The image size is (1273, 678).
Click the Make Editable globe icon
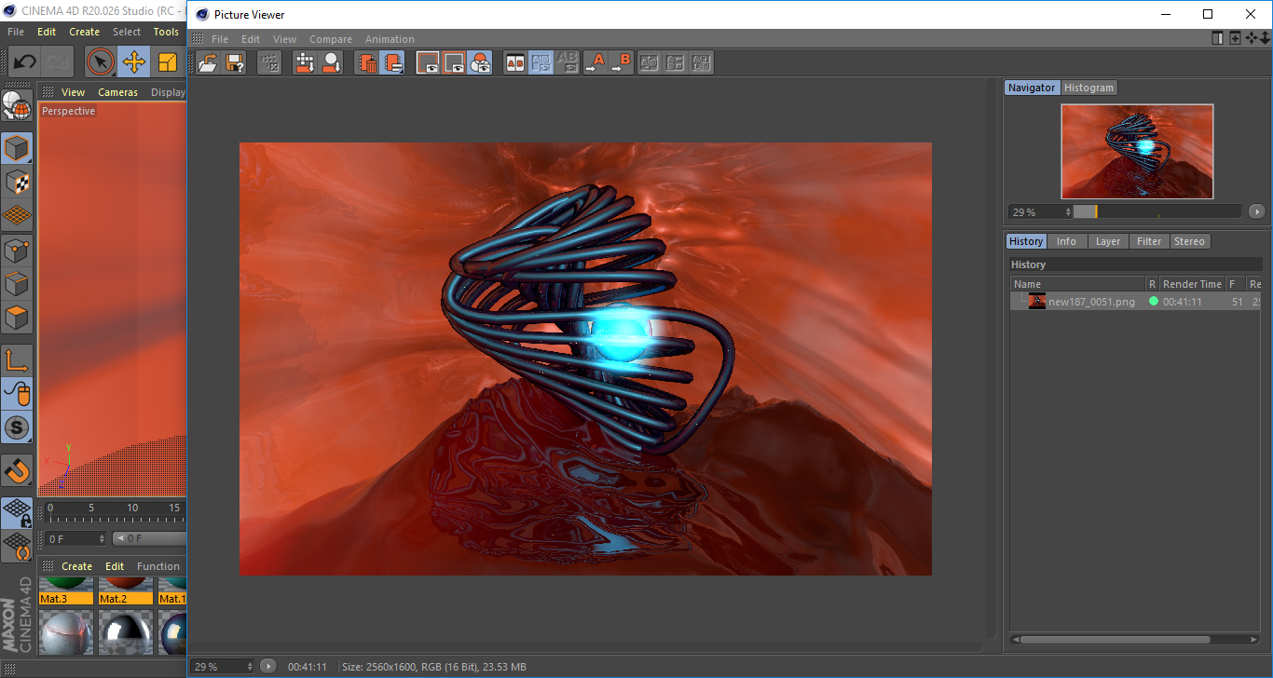[x=17, y=106]
